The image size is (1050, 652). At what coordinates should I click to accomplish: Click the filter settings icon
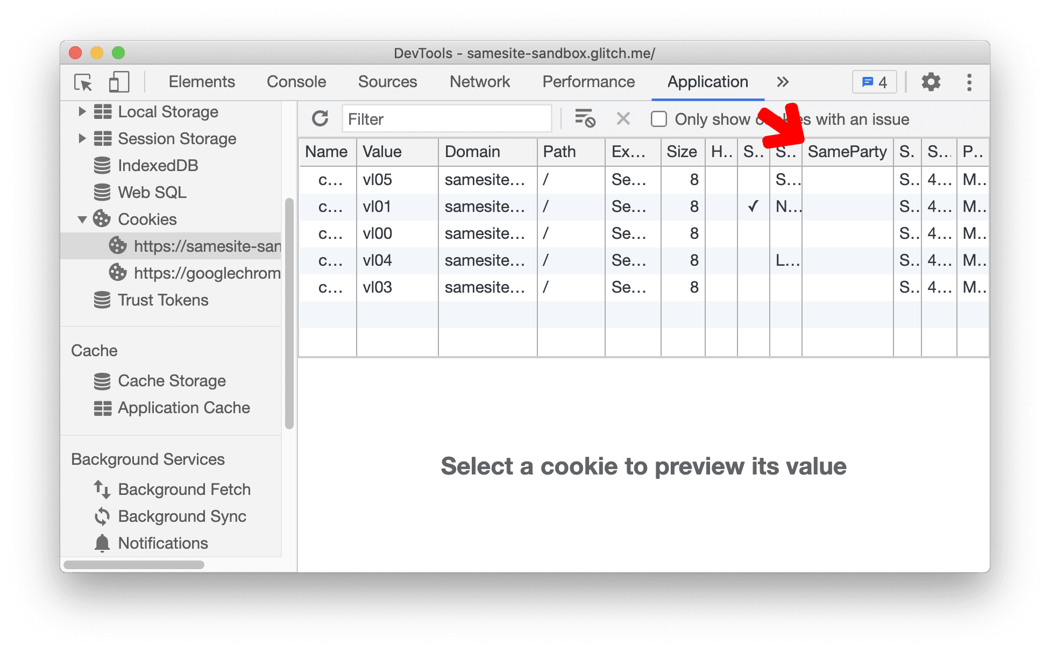click(x=585, y=119)
